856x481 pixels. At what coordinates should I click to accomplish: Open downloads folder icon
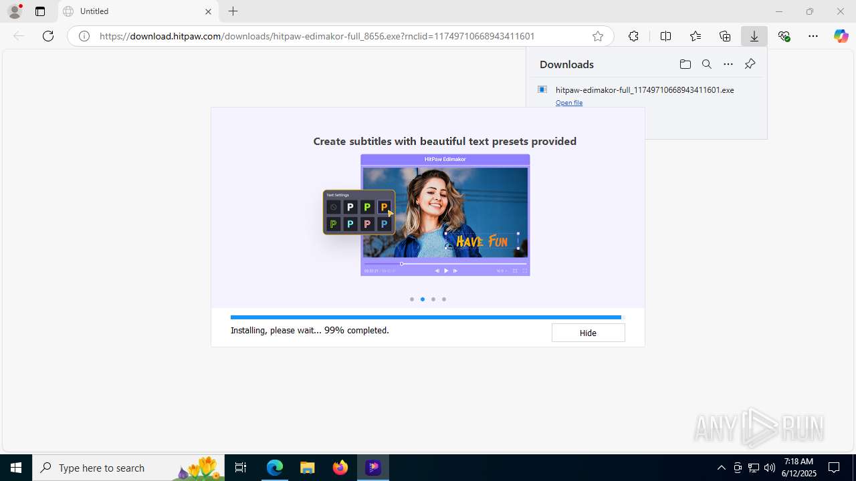coord(685,64)
